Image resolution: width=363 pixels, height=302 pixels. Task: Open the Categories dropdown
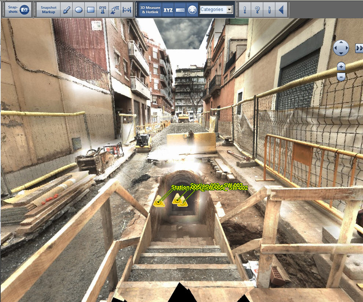pyautogui.click(x=216, y=10)
